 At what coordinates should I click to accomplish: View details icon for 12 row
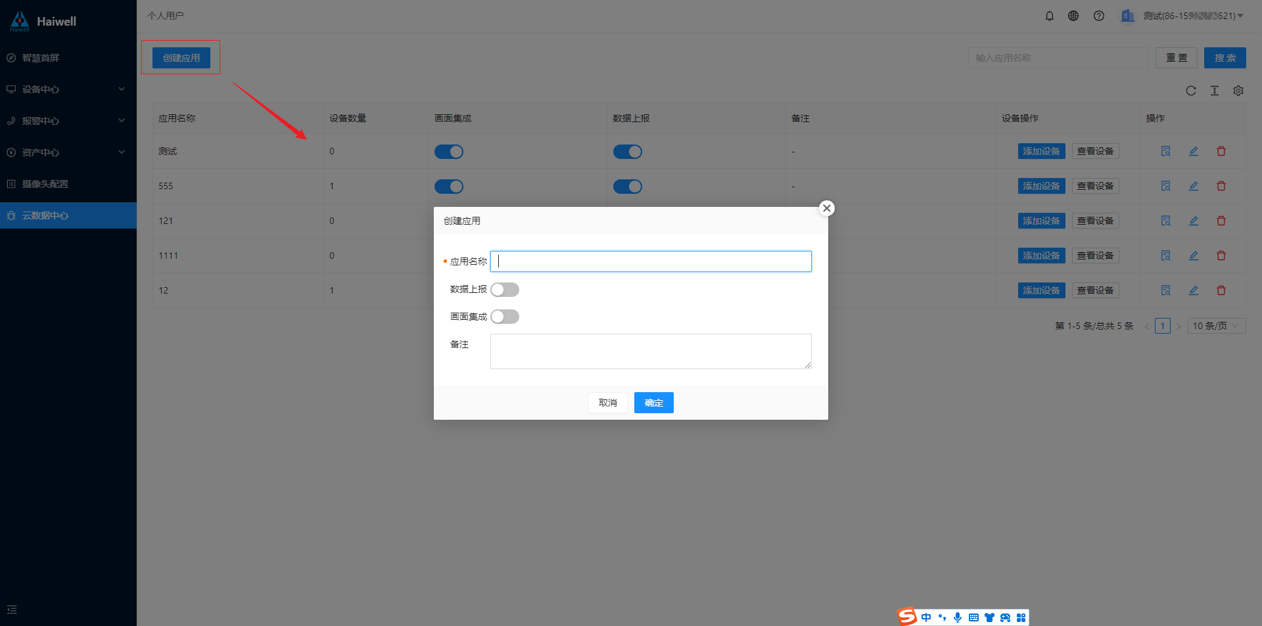click(x=1166, y=290)
